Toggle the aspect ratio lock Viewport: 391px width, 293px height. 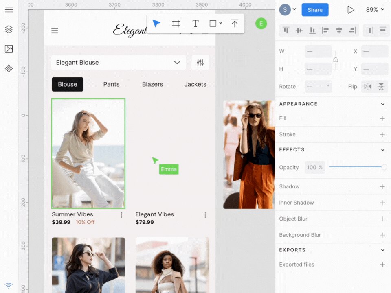[336, 60]
